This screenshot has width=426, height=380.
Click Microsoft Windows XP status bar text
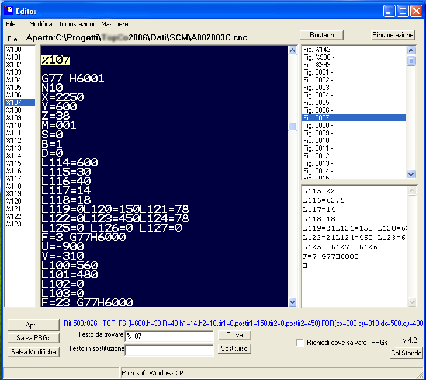click(152, 373)
